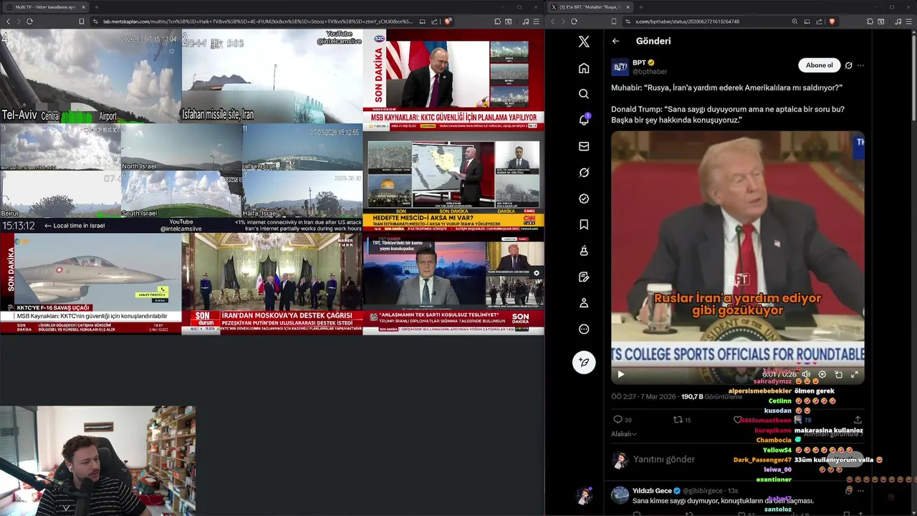Click Brave Shields icon in X window

coord(832,21)
